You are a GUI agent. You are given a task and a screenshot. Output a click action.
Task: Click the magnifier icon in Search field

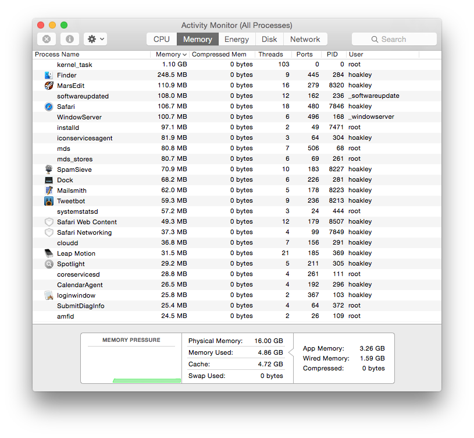(x=375, y=40)
